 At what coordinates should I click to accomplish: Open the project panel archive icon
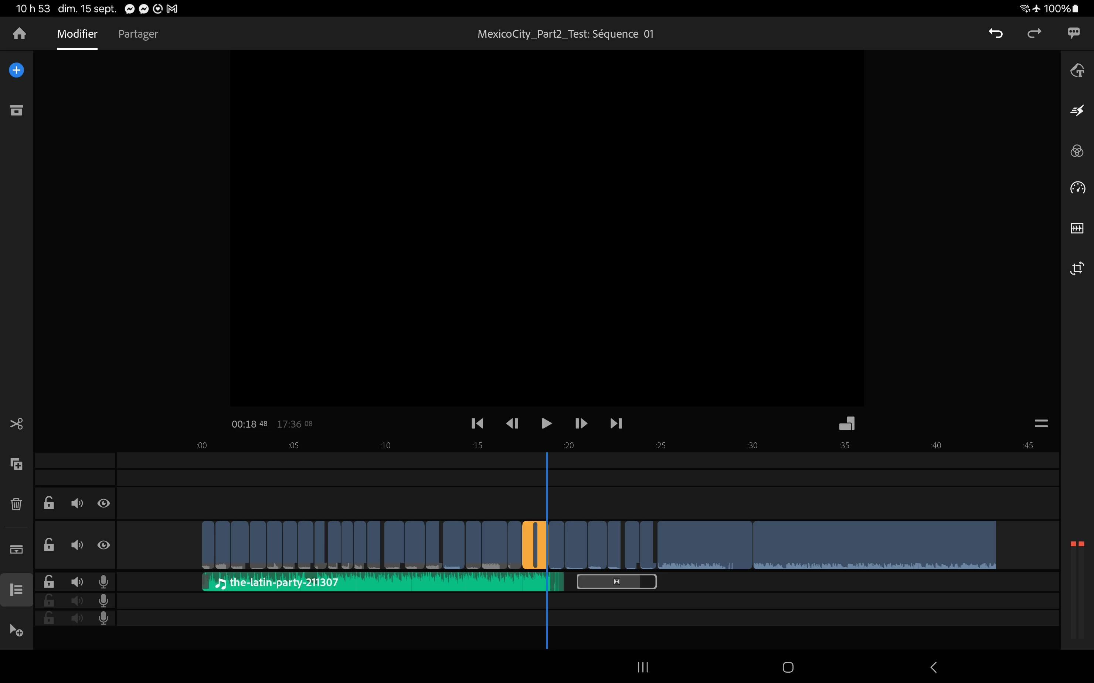[x=16, y=110]
